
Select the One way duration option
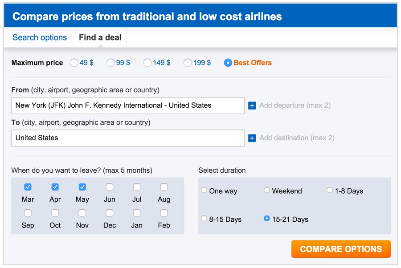[204, 190]
